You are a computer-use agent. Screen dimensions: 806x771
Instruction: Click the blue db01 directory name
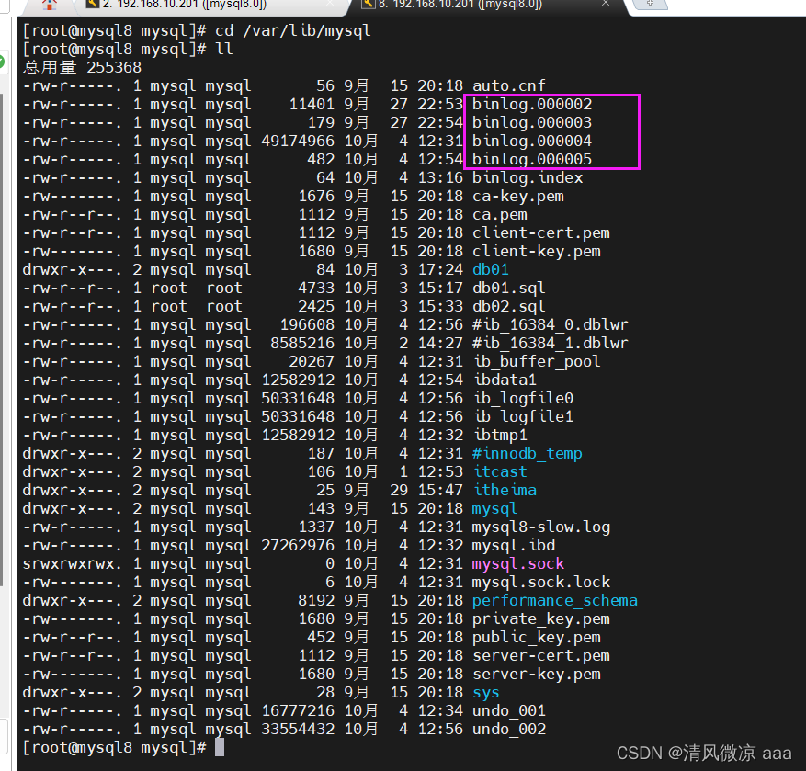[491, 270]
